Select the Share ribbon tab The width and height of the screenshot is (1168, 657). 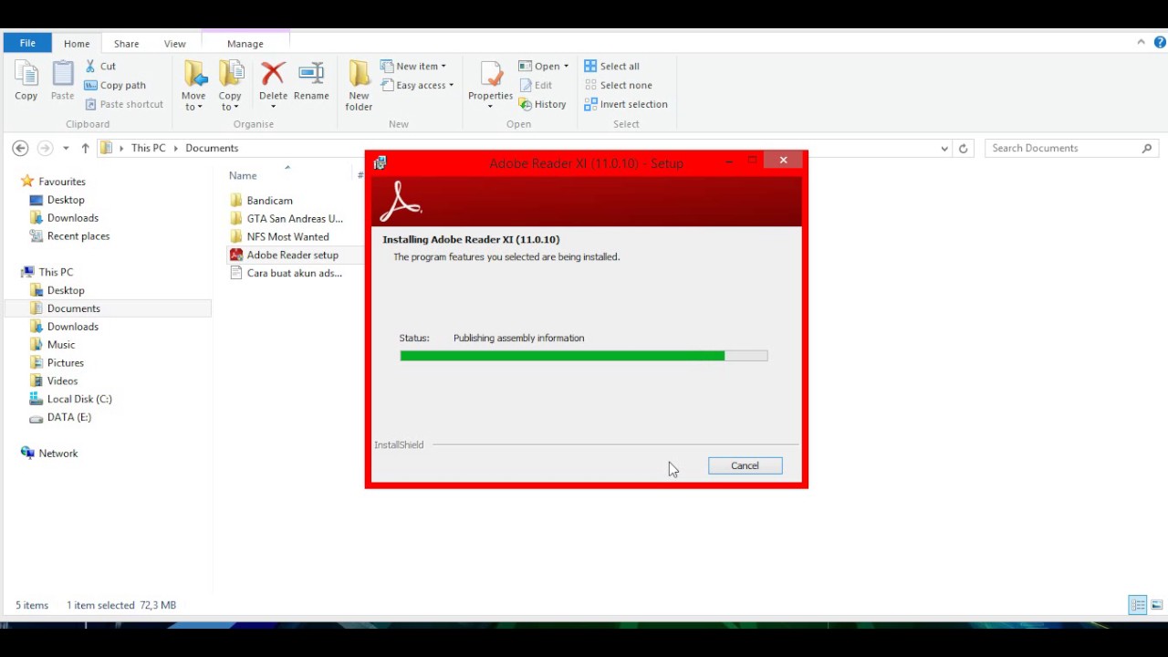click(126, 44)
